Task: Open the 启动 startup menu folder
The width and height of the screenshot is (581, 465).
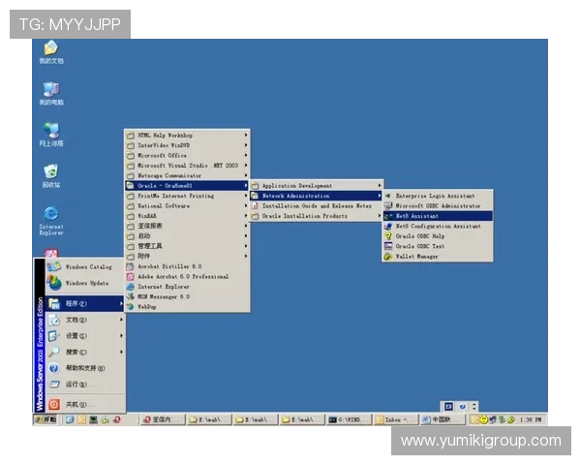Action: point(188,235)
